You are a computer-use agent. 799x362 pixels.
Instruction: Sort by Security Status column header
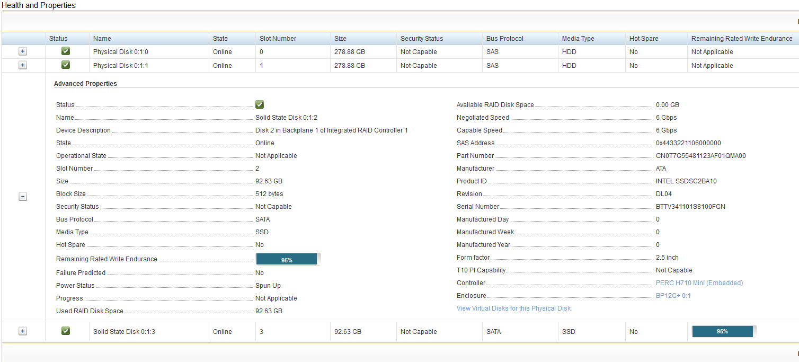[x=422, y=39]
